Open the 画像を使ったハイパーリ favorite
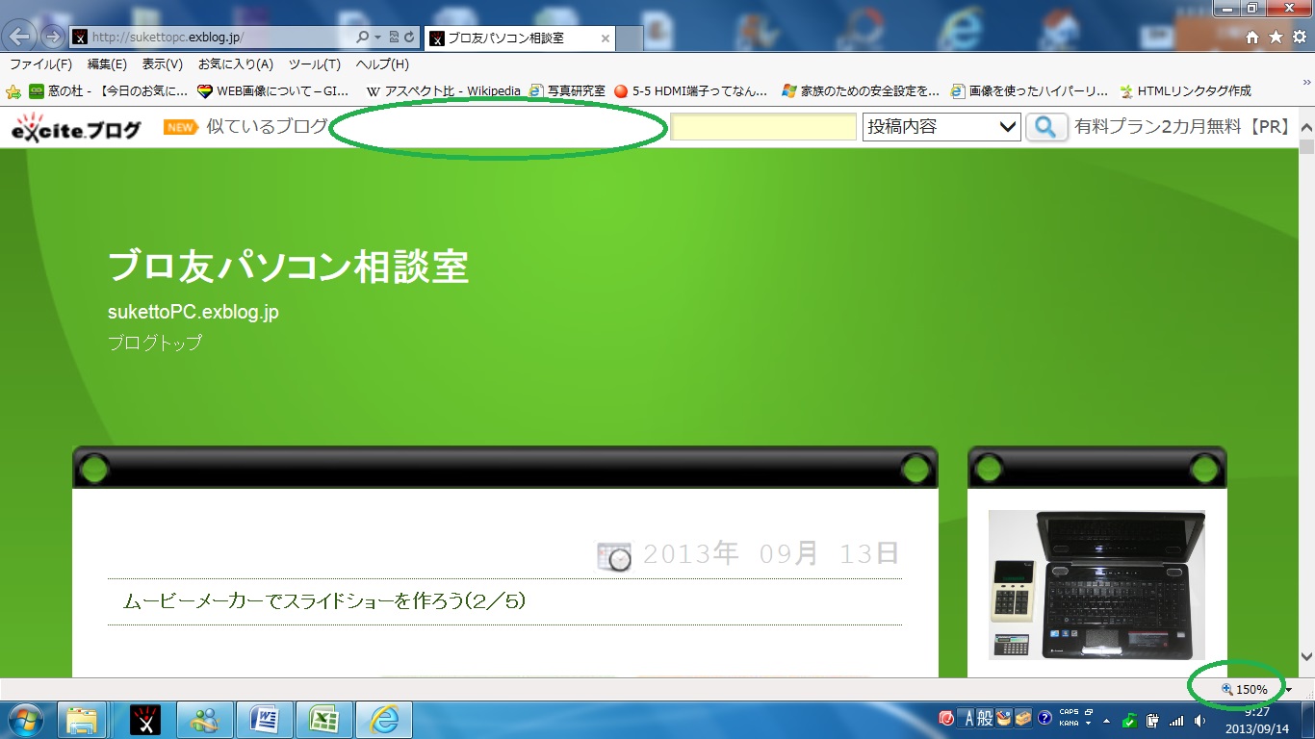Screen dimensions: 1315x739 1029,91
